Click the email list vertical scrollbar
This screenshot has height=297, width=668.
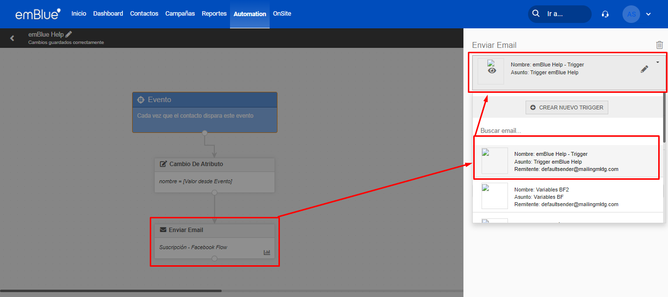665,117
